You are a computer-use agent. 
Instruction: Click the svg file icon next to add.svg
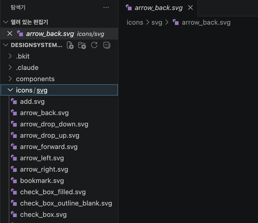pos(14,101)
